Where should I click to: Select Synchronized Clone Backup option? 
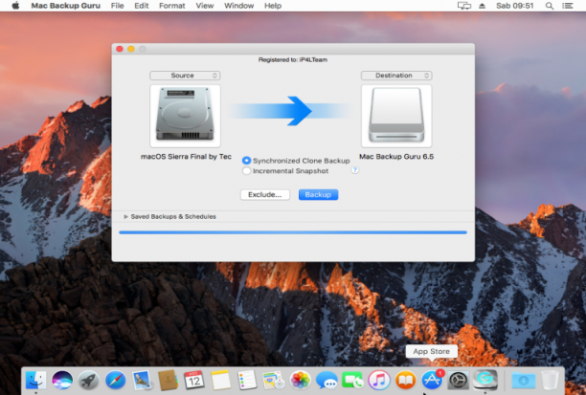[x=296, y=161]
